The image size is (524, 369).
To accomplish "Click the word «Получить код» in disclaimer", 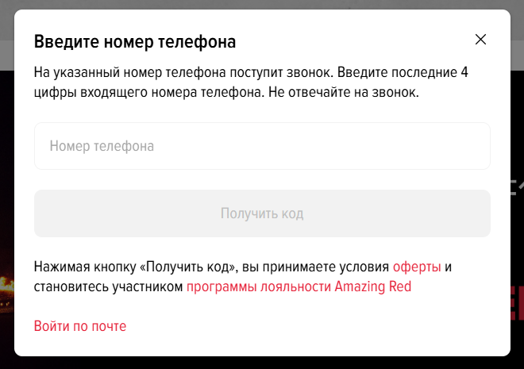I will point(187,267).
